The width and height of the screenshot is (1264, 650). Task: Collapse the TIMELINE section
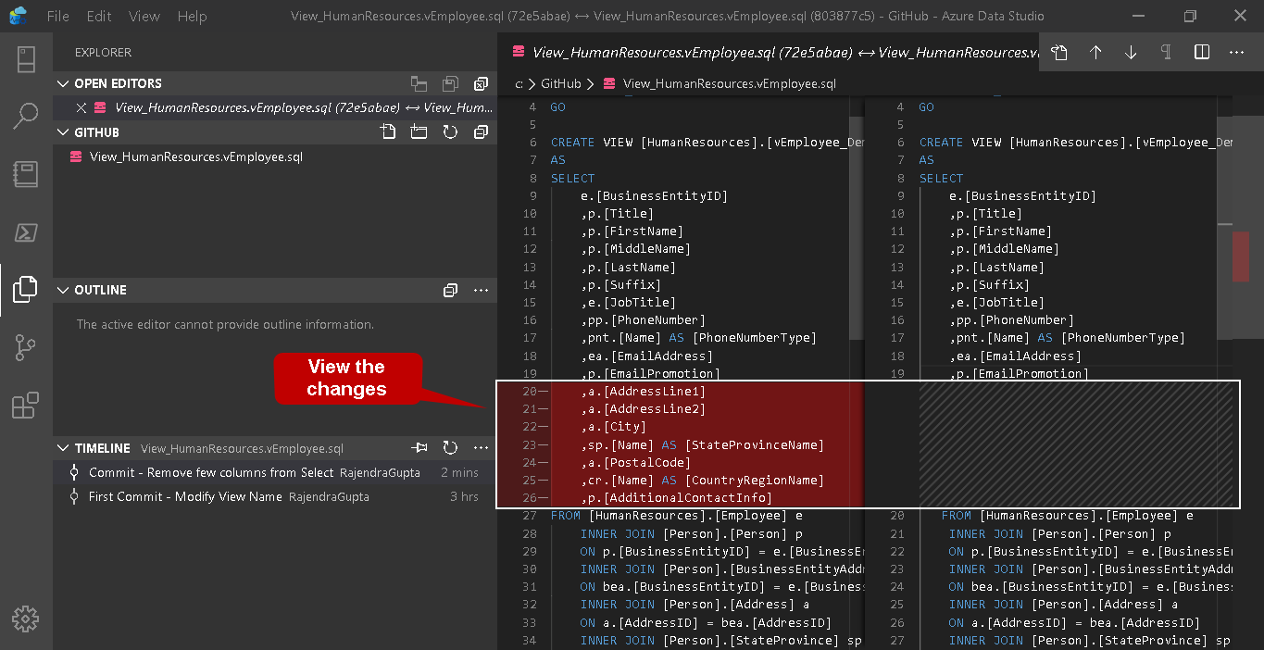click(x=63, y=448)
